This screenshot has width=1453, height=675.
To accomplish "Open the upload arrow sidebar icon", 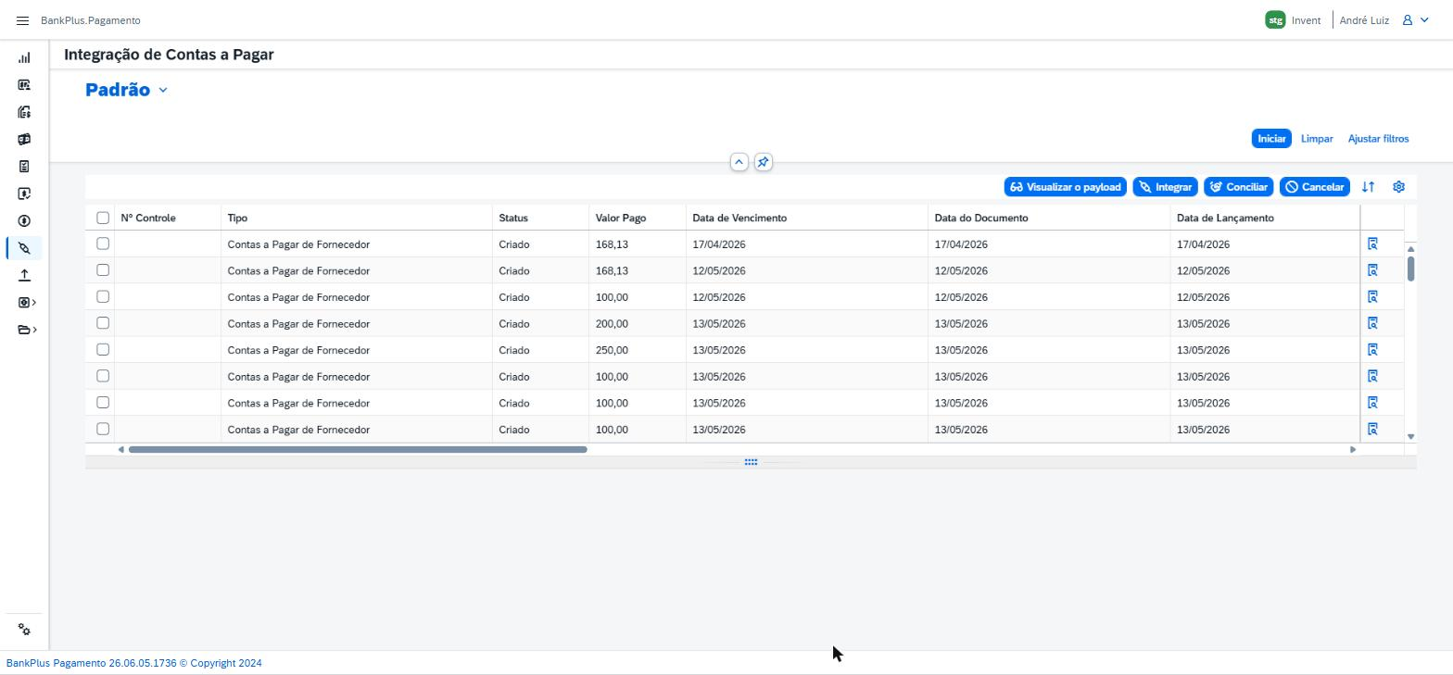I will coord(24,275).
